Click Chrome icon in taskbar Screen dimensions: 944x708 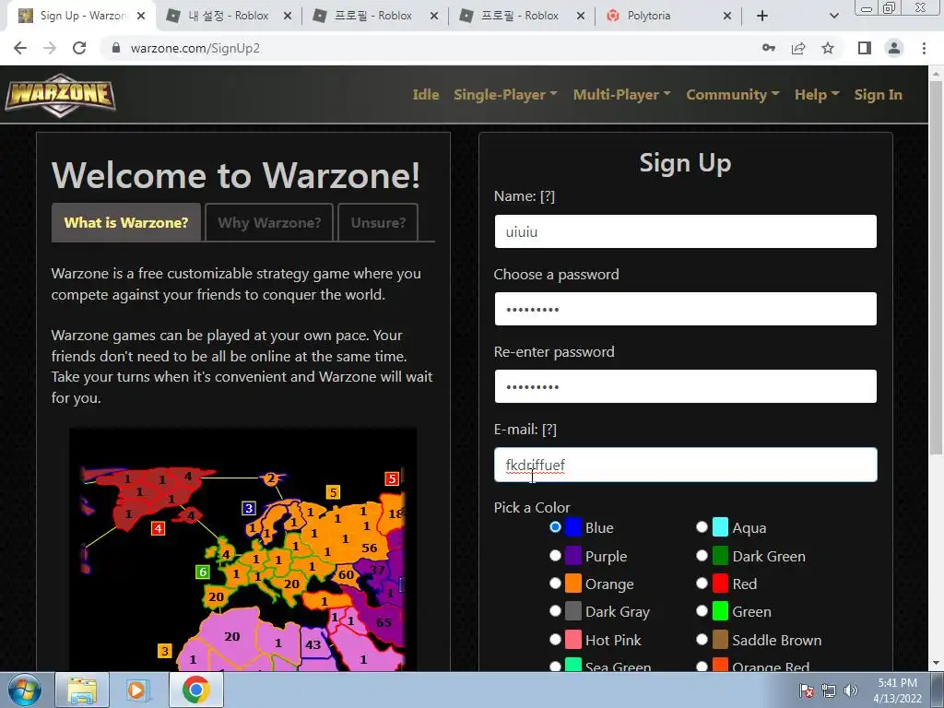click(x=195, y=690)
